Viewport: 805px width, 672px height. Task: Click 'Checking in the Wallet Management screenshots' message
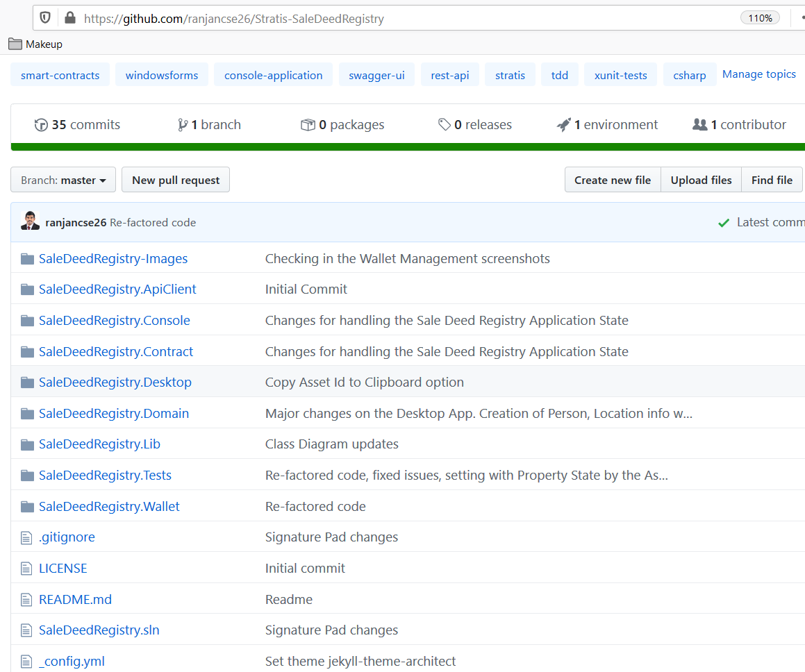(x=408, y=258)
